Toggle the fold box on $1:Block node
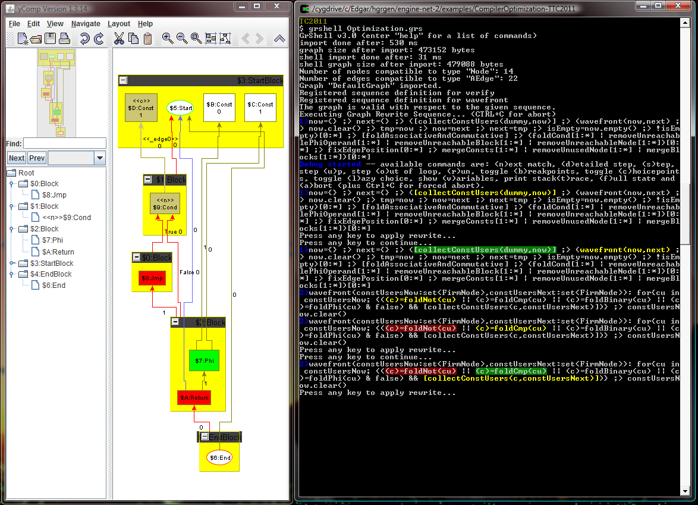Image resolution: width=698 pixels, height=505 pixels. 148,180
